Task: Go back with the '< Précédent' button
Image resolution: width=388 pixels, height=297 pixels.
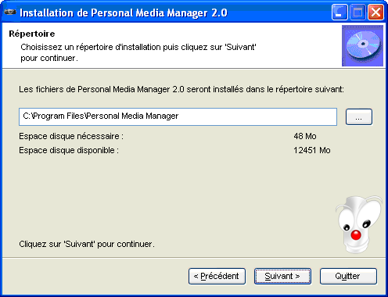Action: (x=217, y=276)
